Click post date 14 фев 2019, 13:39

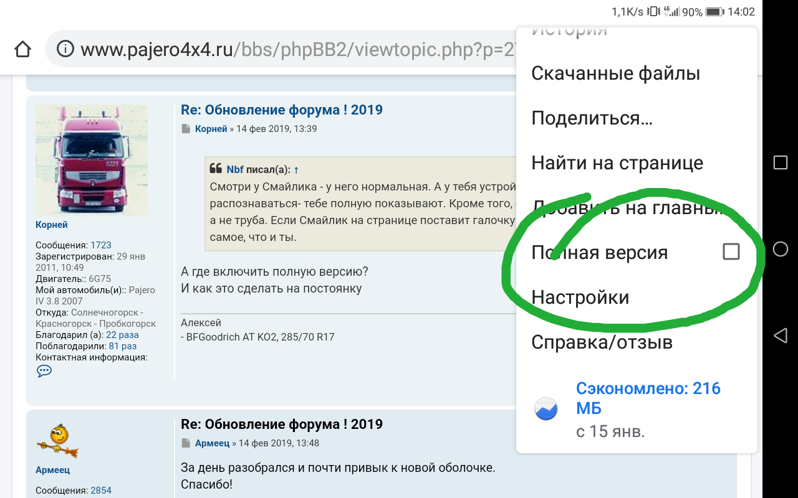(x=276, y=129)
